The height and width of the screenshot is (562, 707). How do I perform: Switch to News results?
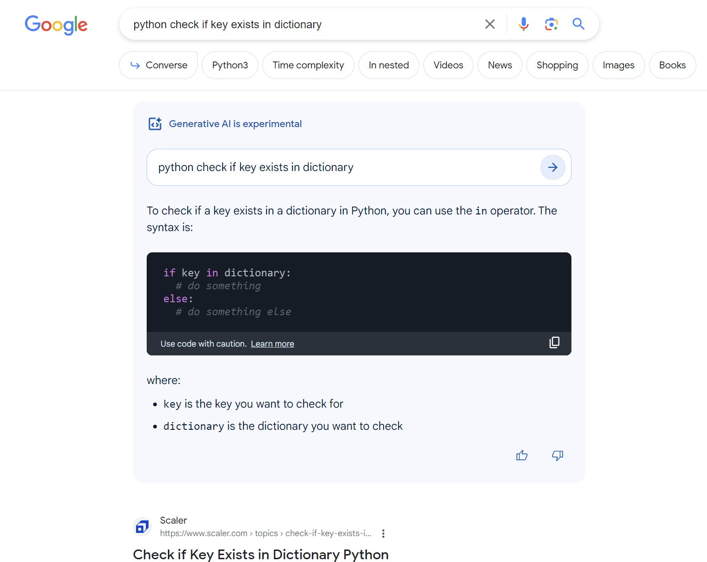[x=500, y=65]
